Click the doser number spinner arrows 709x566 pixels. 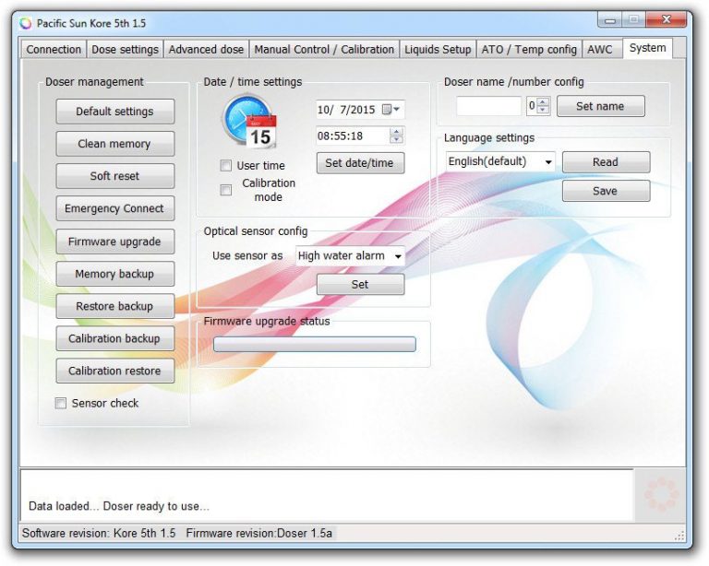pyautogui.click(x=543, y=106)
